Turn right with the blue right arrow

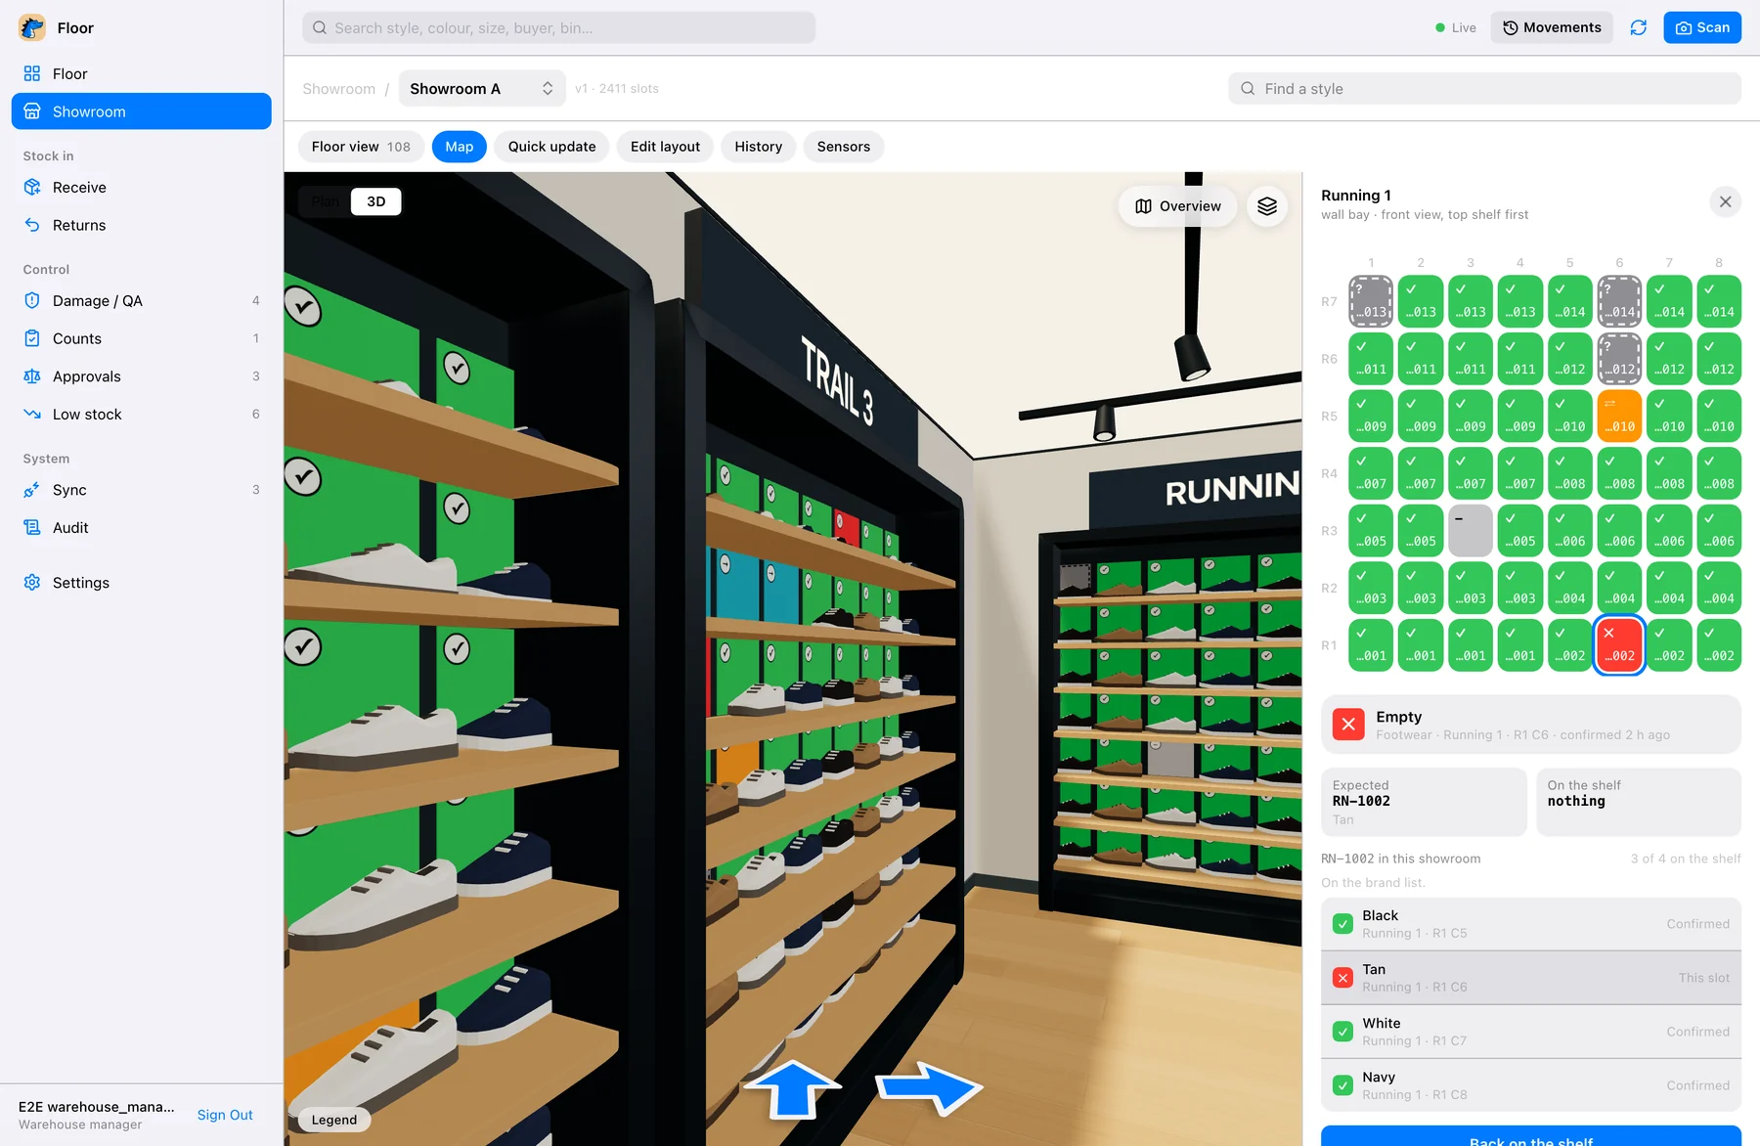click(x=928, y=1087)
